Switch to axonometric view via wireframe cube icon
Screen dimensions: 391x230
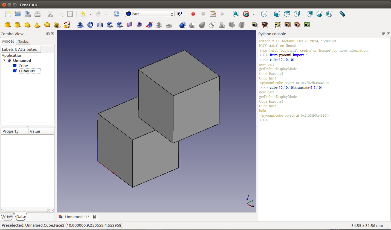point(264,14)
